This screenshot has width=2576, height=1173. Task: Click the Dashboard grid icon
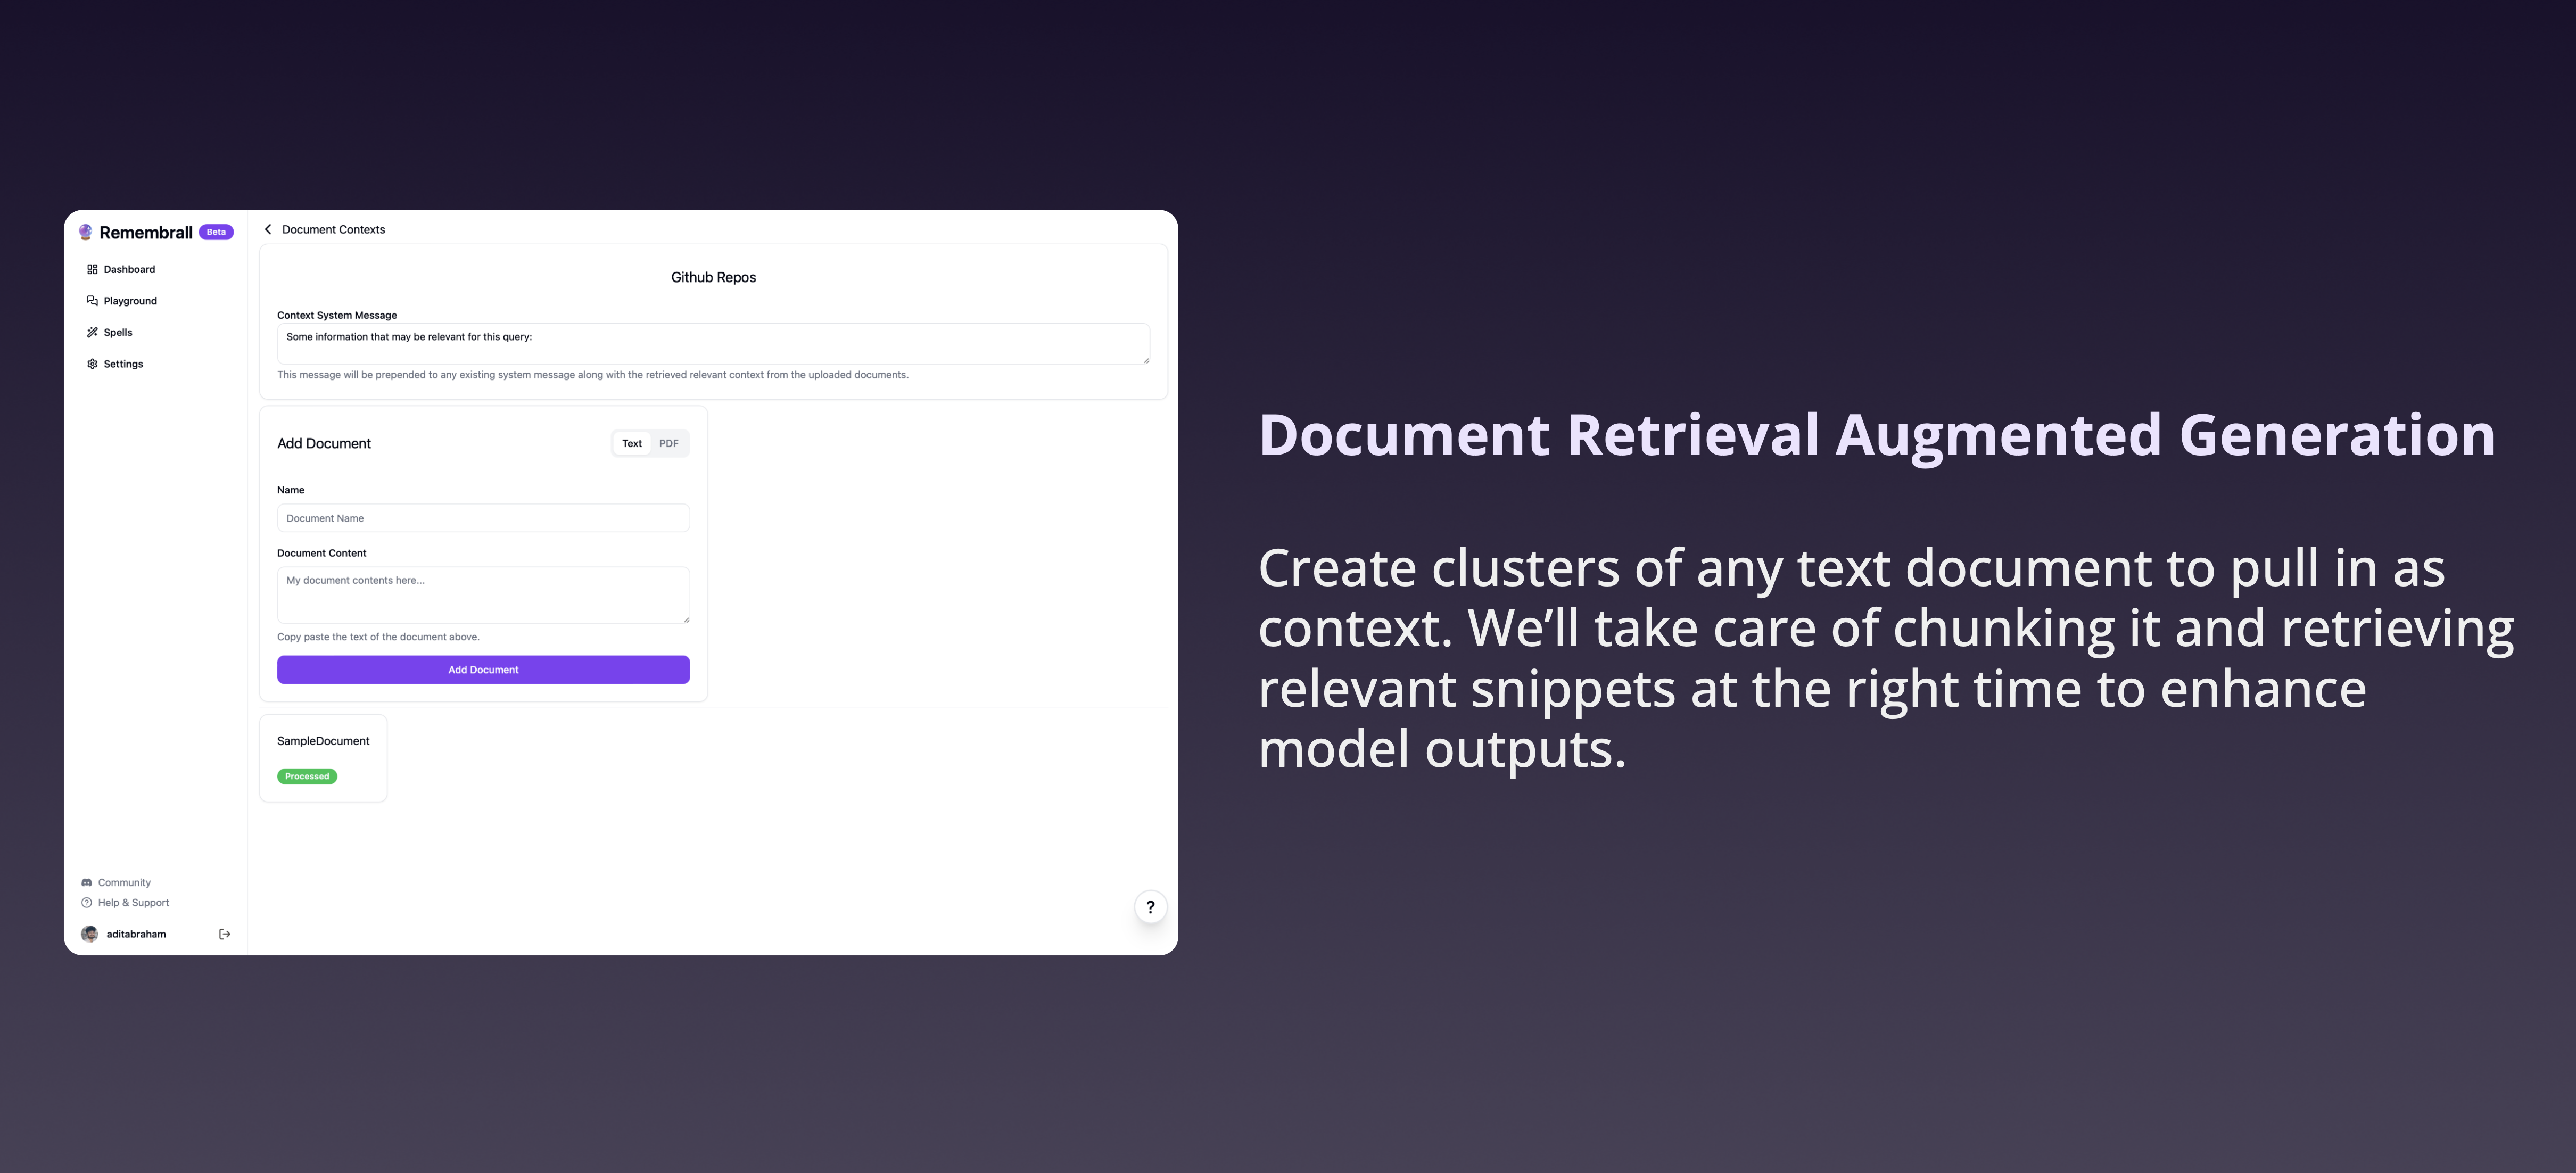coord(92,270)
